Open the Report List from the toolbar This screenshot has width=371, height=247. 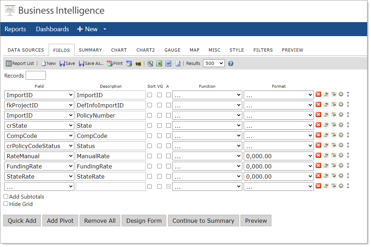pyautogui.click(x=20, y=64)
